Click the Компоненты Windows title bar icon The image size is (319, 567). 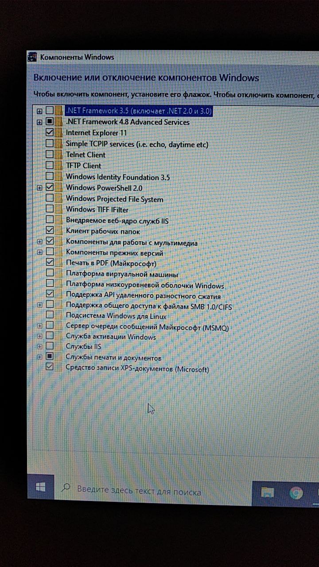[33, 57]
